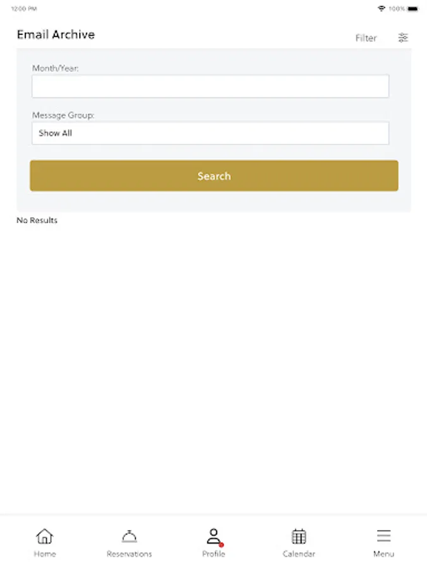Open the Message Group dropdown showing Show All
Image resolution: width=427 pixels, height=570 pixels.
point(211,133)
